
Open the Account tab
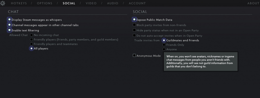pos(137,3)
